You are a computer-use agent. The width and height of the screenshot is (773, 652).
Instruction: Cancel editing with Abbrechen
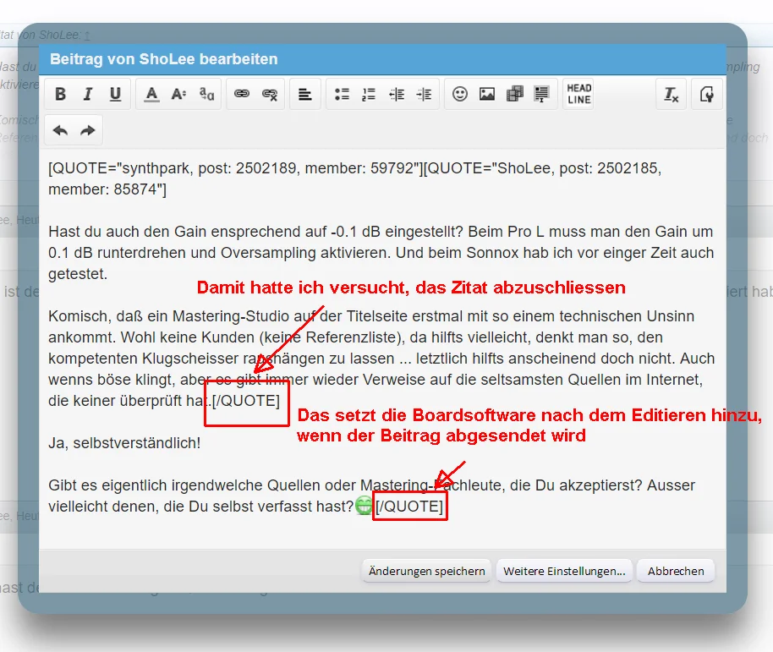[676, 571]
